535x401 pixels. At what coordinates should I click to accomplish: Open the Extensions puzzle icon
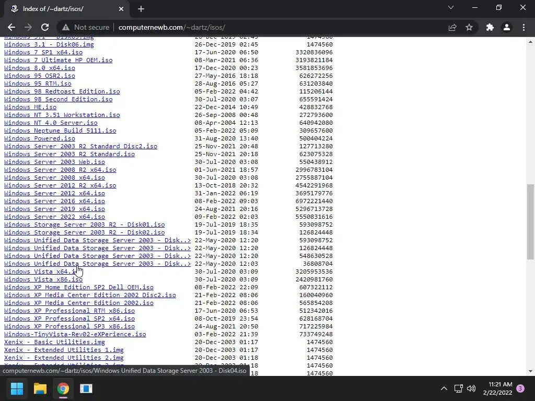tap(490, 27)
